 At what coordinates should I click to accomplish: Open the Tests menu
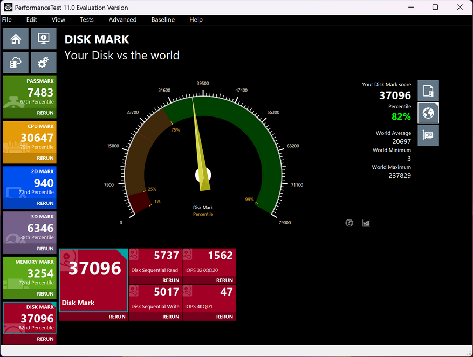tap(87, 19)
